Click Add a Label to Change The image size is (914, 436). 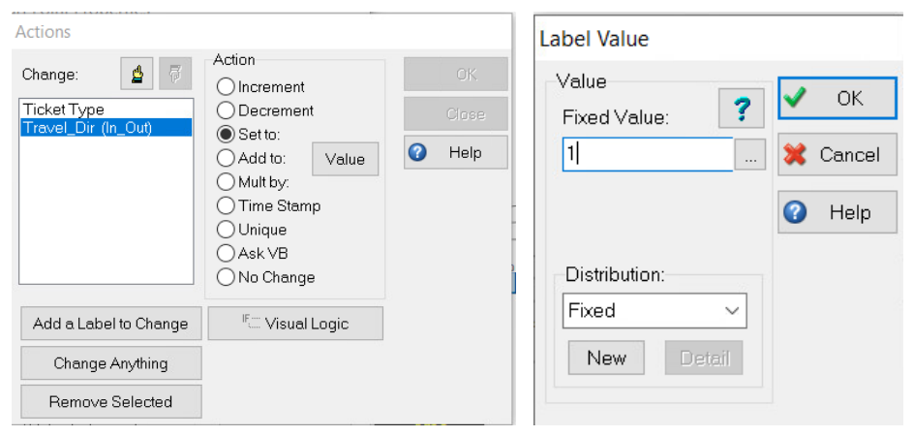pos(111,324)
